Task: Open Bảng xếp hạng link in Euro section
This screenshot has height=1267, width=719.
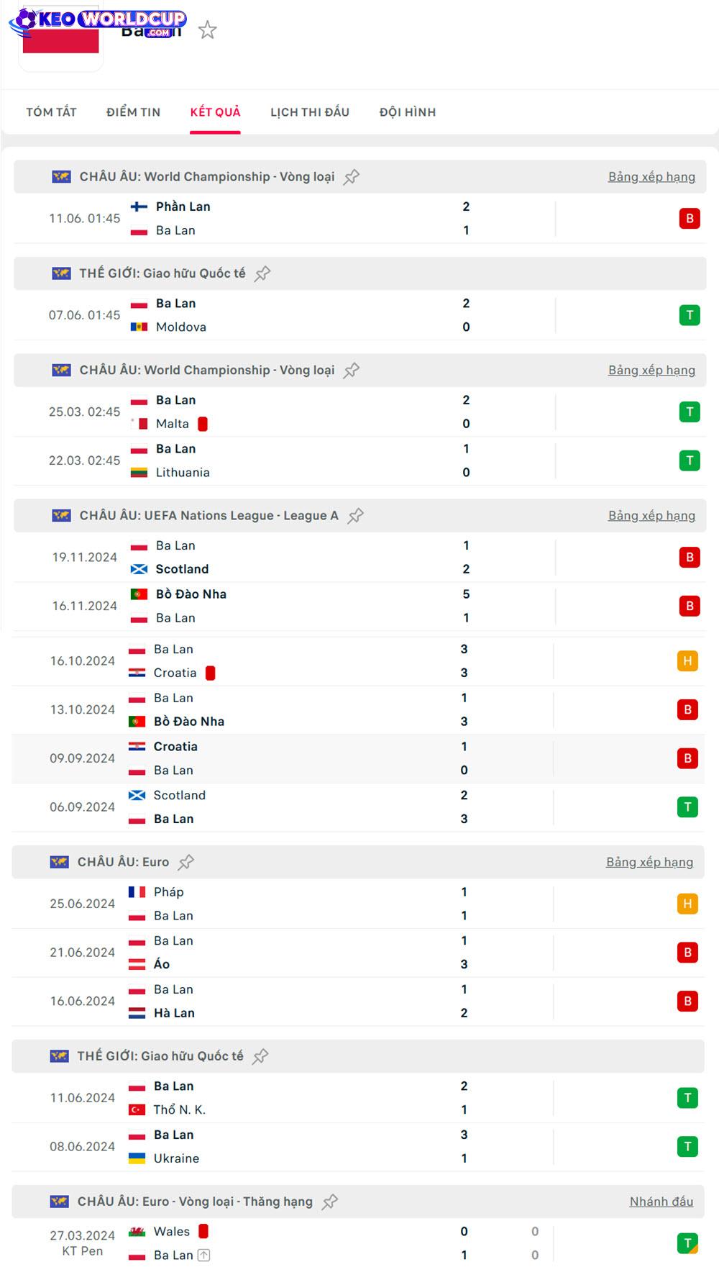Action: tap(649, 862)
